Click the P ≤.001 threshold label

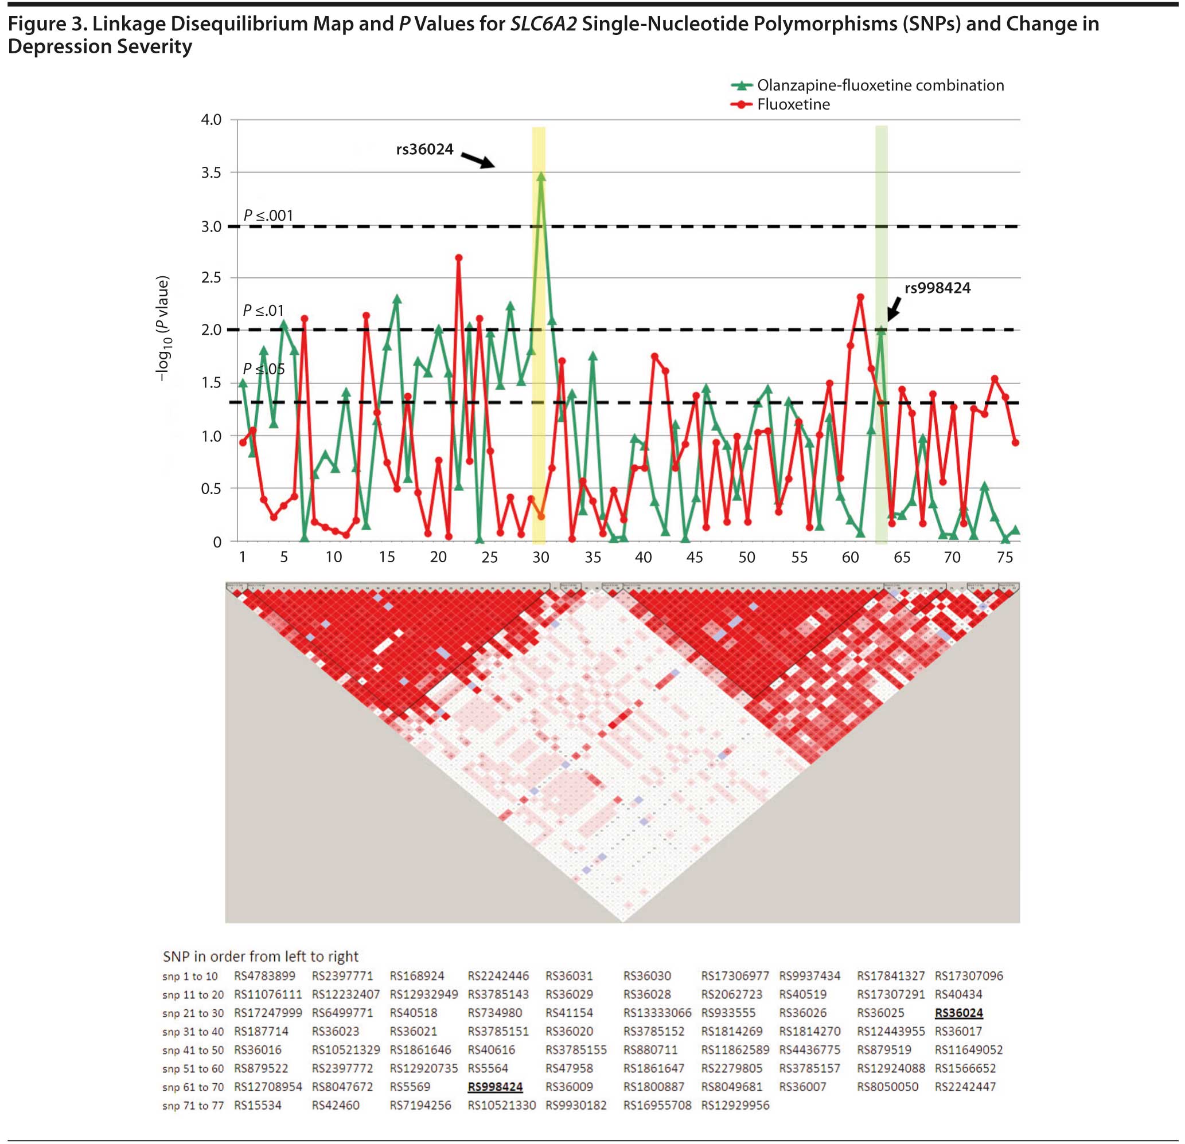[268, 216]
